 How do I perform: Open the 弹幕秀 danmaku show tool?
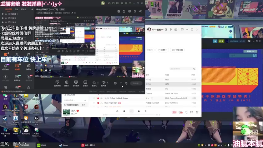point(29,67)
